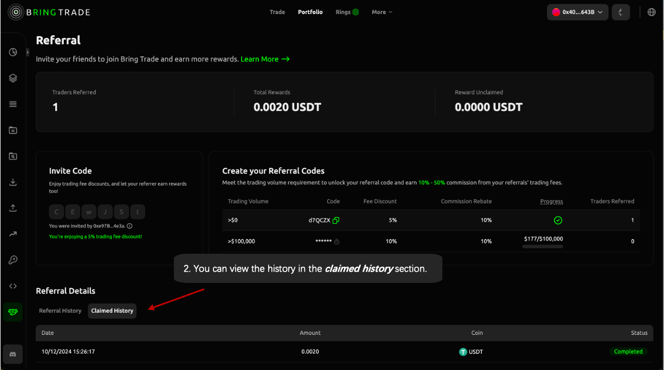Open the stacked layers sidebar icon
The width and height of the screenshot is (664, 370).
13,78
